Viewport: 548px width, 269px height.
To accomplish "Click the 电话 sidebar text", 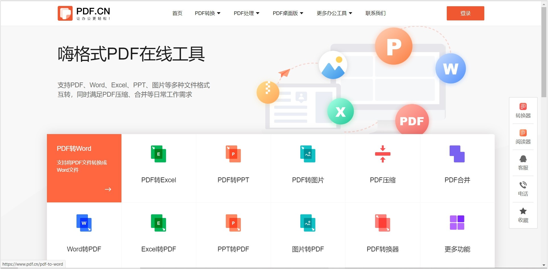I will point(523,194).
